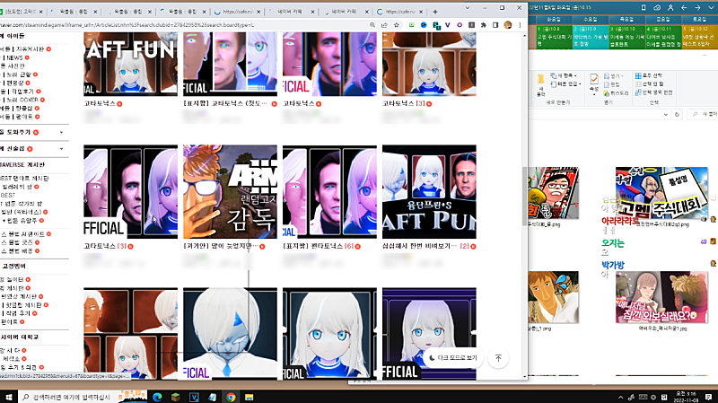
Task: Open Chrome icon on taskbar
Action: point(231,397)
